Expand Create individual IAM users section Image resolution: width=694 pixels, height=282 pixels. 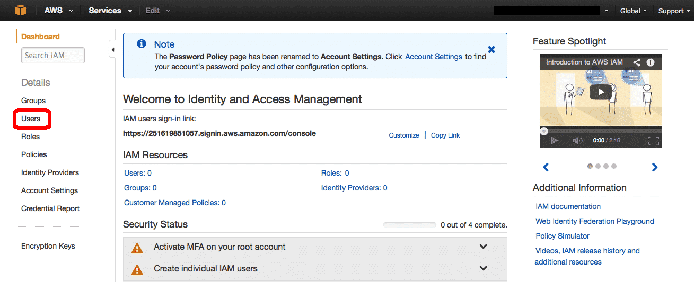coord(483,268)
